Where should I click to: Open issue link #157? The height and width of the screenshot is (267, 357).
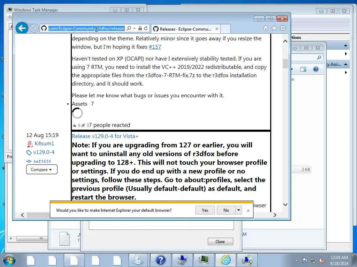155,47
